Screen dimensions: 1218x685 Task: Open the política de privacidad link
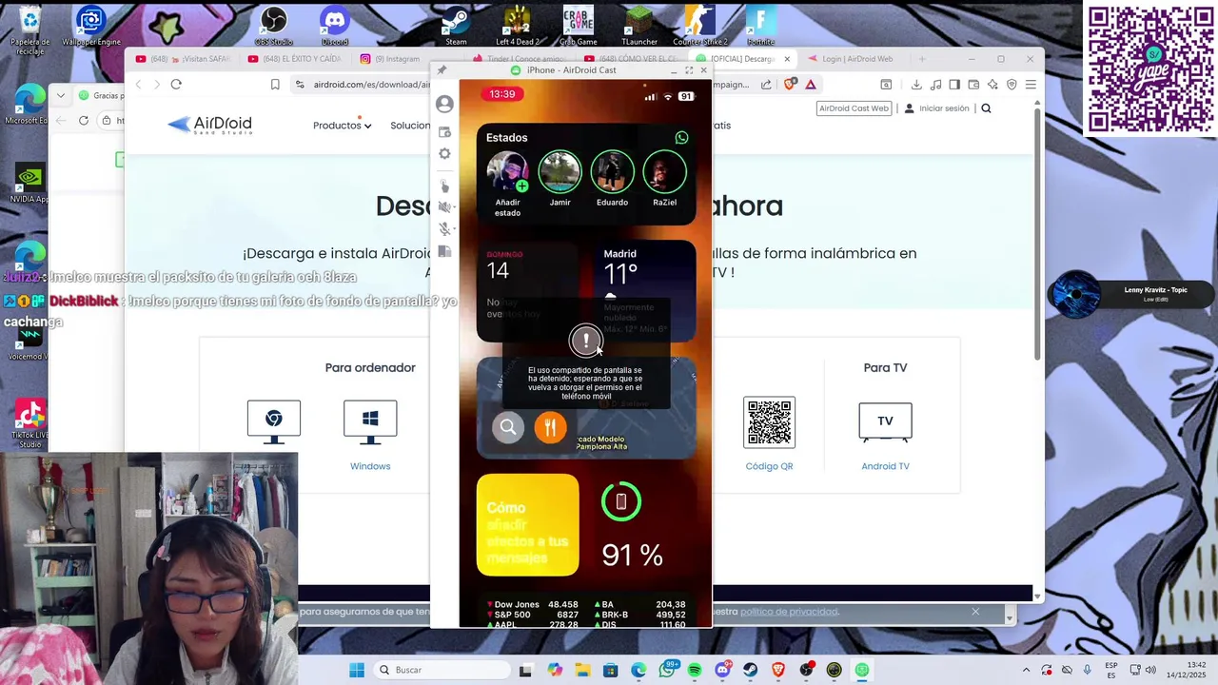coord(789,612)
